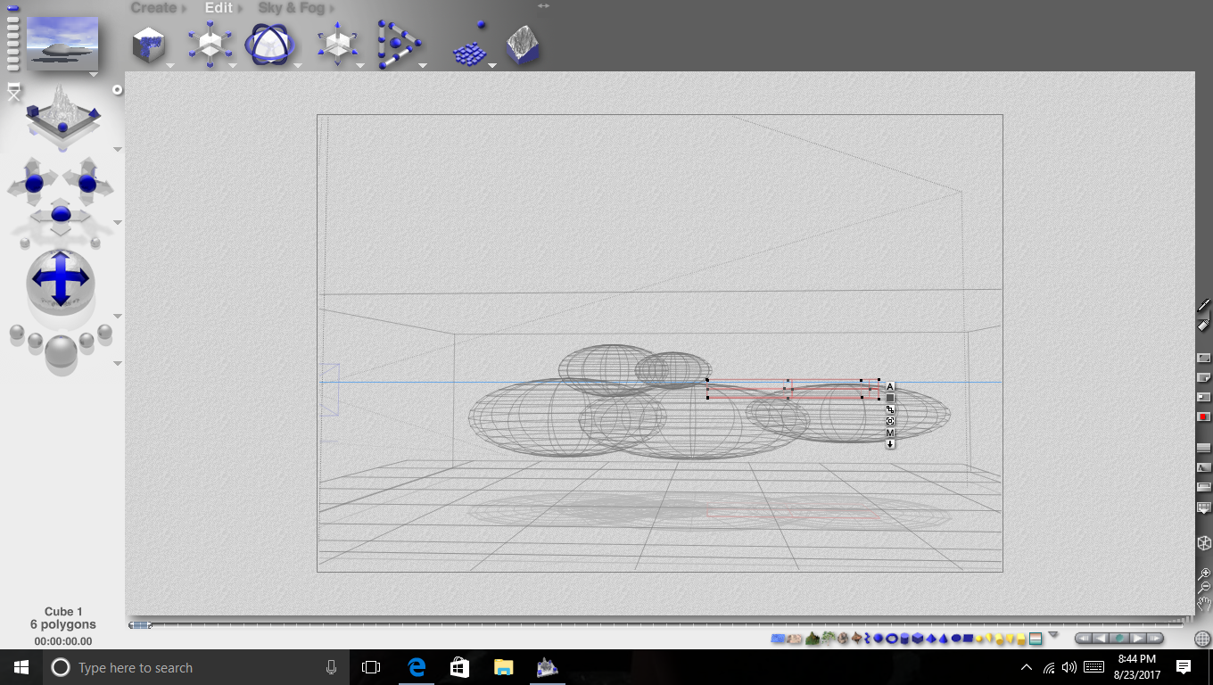Screen dimensions: 1213x685
Task: Expand Nano Preview options triangle
Action: click(x=94, y=75)
